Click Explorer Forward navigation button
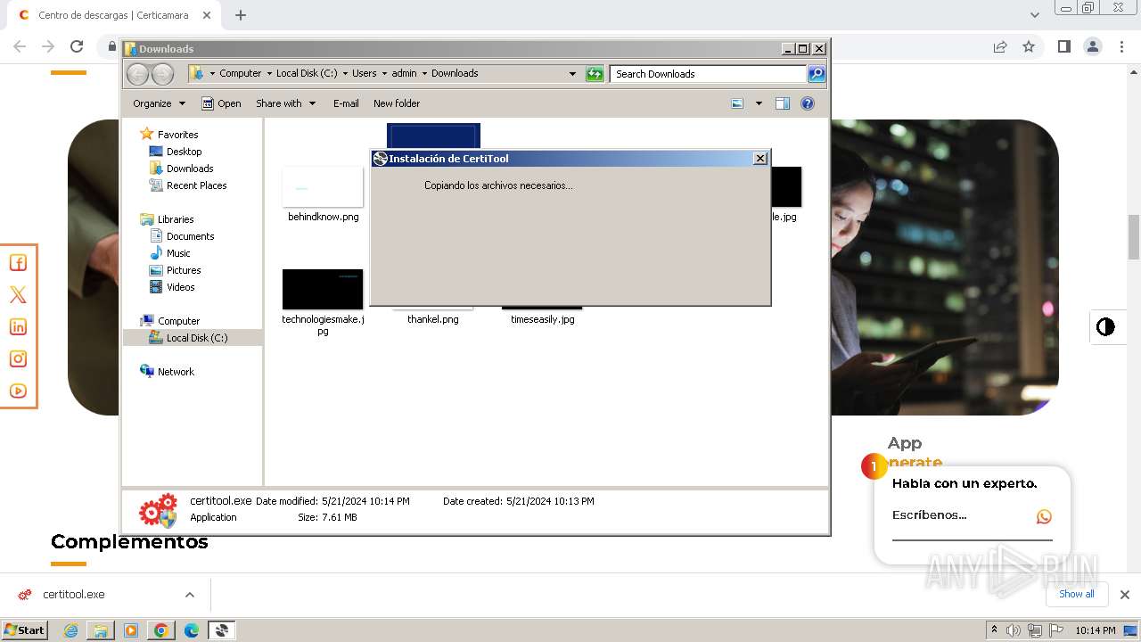Screen dimensions: 1141x642 point(162,74)
